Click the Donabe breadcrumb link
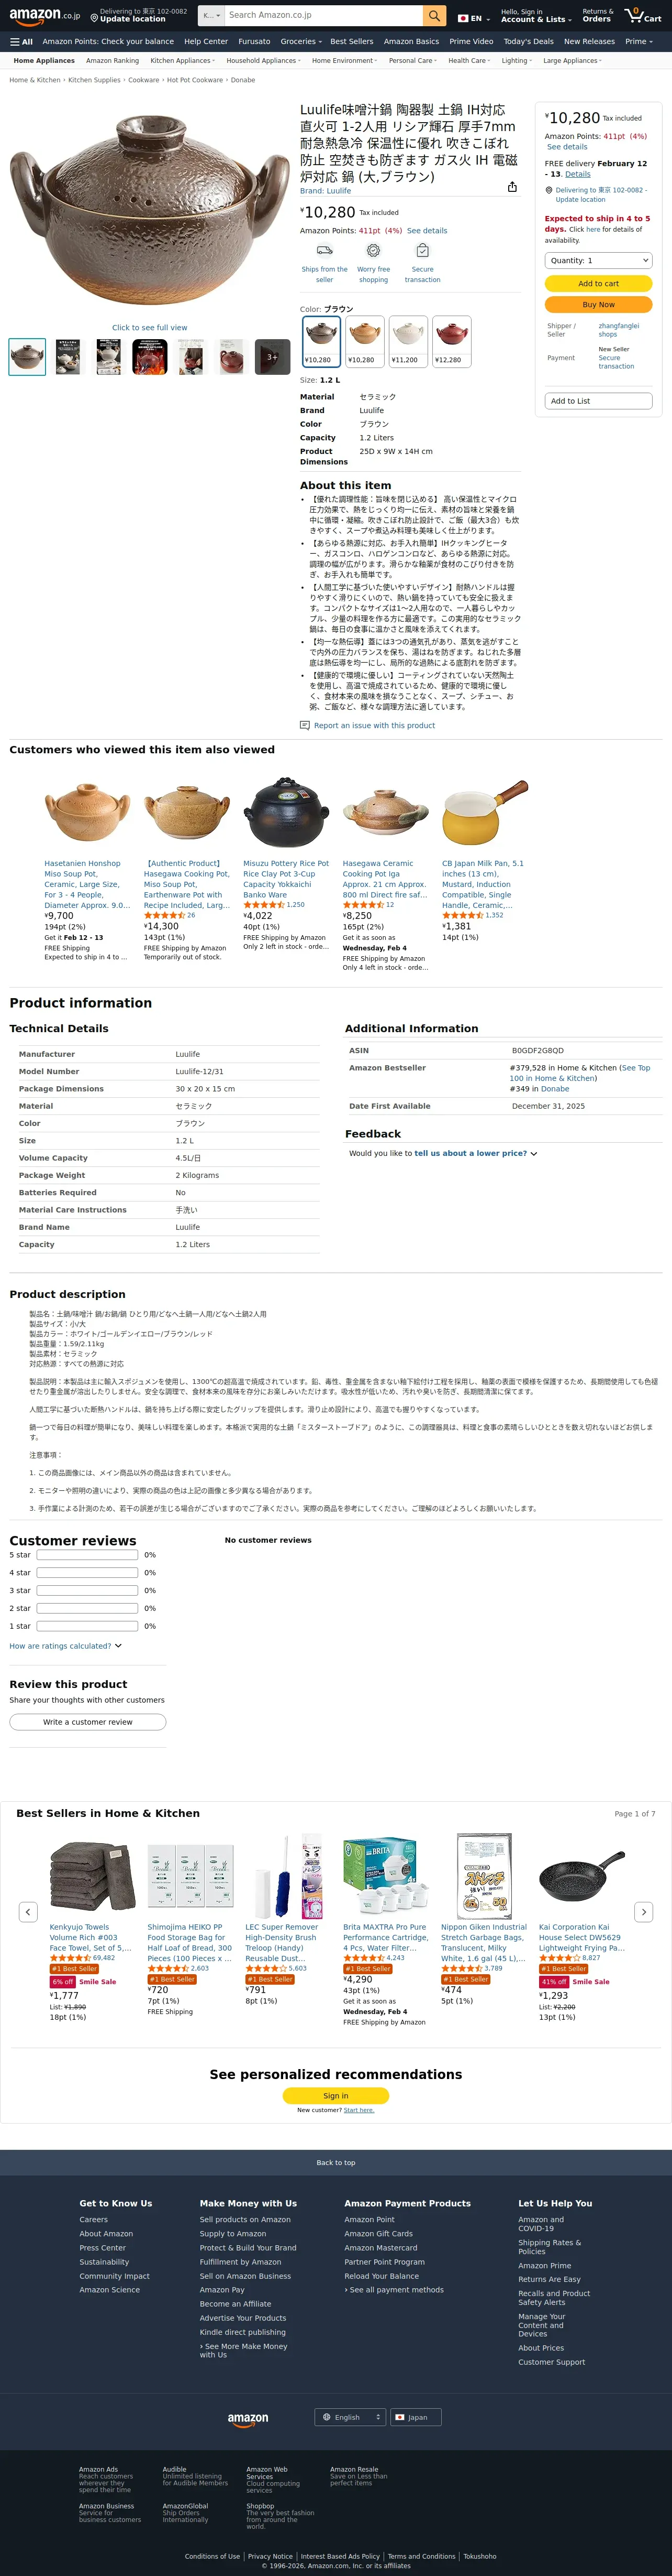 (243, 80)
